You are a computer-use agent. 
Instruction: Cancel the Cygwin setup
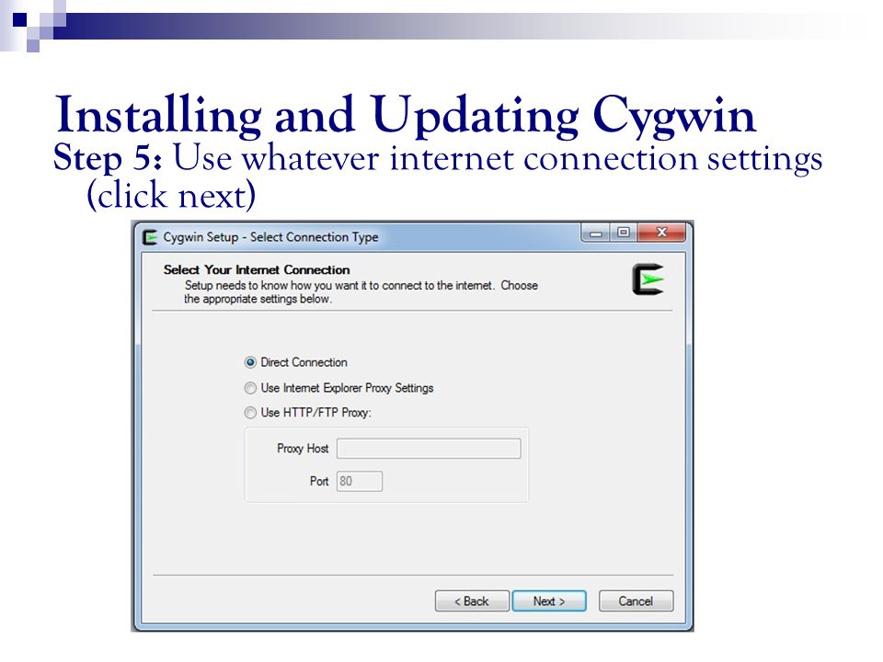click(x=636, y=601)
